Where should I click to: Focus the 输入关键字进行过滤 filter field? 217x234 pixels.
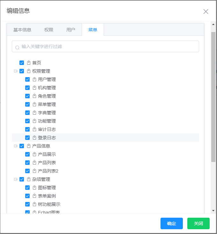pos(105,46)
